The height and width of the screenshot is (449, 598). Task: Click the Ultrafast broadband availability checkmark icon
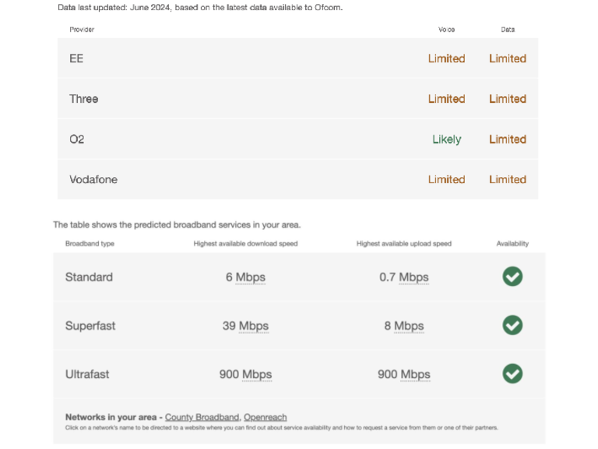click(512, 374)
